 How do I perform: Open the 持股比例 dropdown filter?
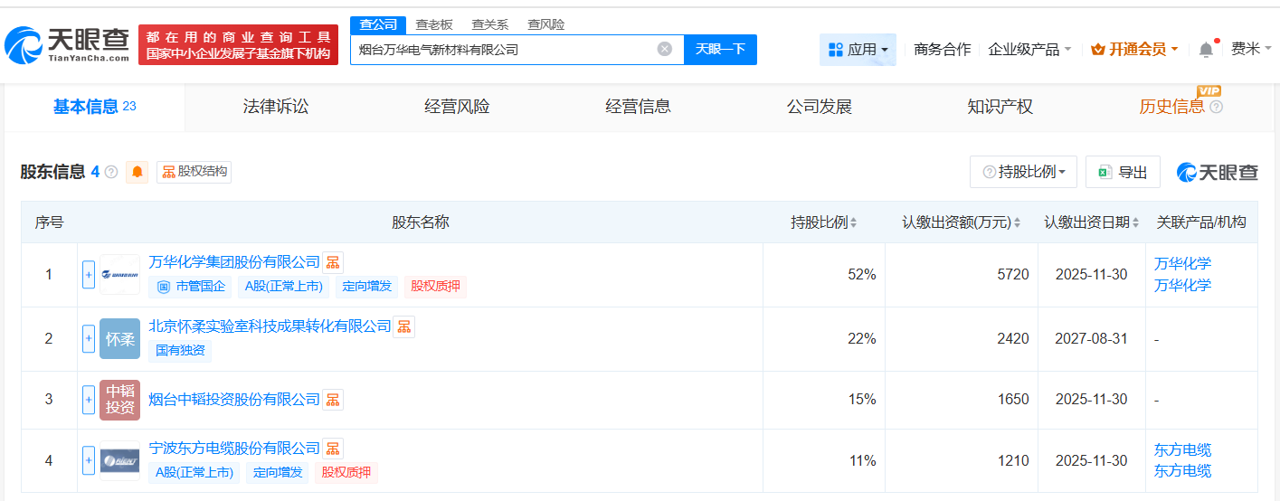coord(1023,172)
